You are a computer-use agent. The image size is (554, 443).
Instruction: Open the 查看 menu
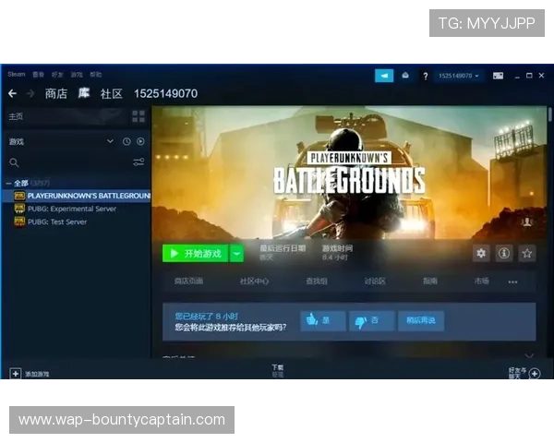[38, 75]
